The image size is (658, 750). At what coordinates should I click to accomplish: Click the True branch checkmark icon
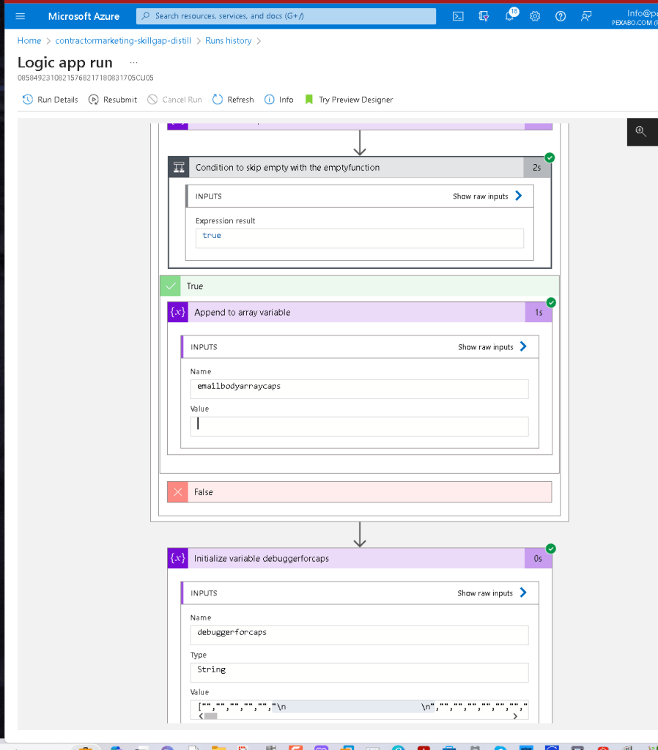click(171, 286)
